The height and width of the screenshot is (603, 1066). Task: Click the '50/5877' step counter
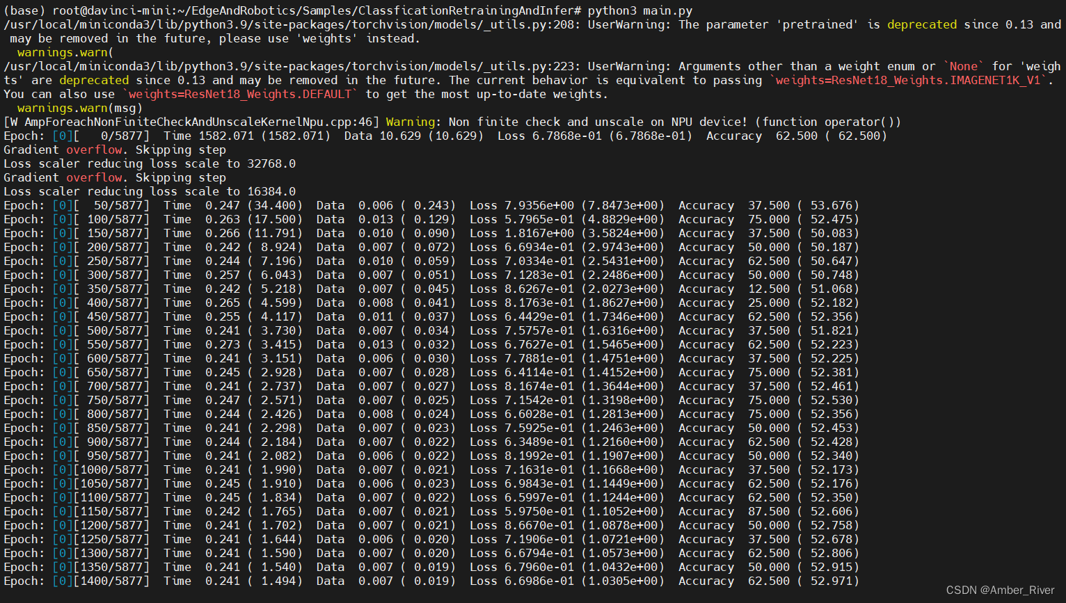click(x=118, y=205)
